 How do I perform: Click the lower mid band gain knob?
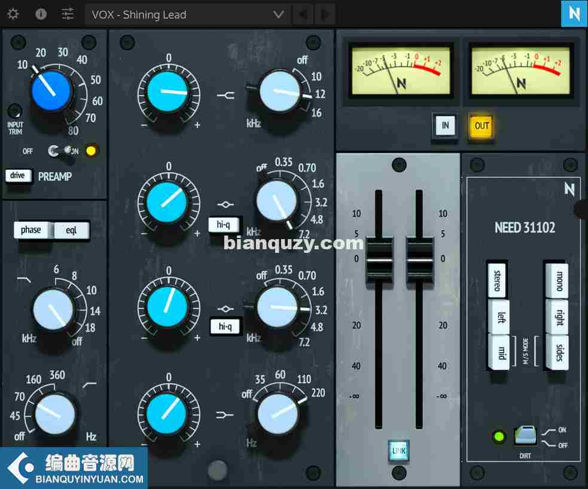point(167,306)
